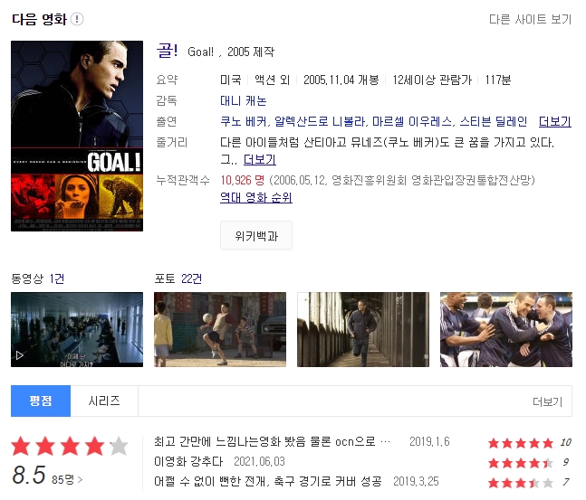Click the overall star rating graphic
This screenshot has width=586, height=500.
point(70,446)
